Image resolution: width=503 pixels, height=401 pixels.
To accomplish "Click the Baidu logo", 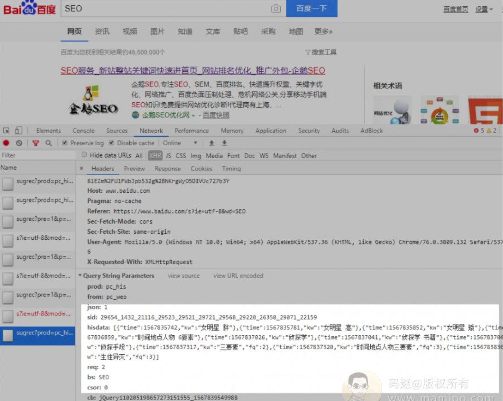I will pyautogui.click(x=30, y=8).
